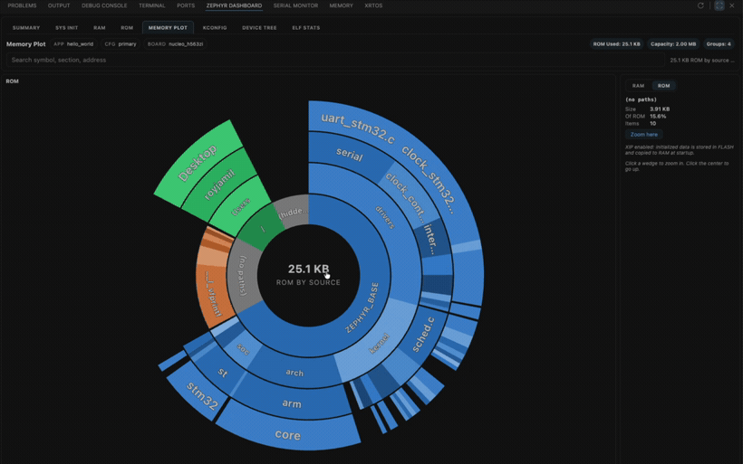Open the ELF Stats sub-tab
Viewport: 743px width, 464px height.
pyautogui.click(x=306, y=28)
